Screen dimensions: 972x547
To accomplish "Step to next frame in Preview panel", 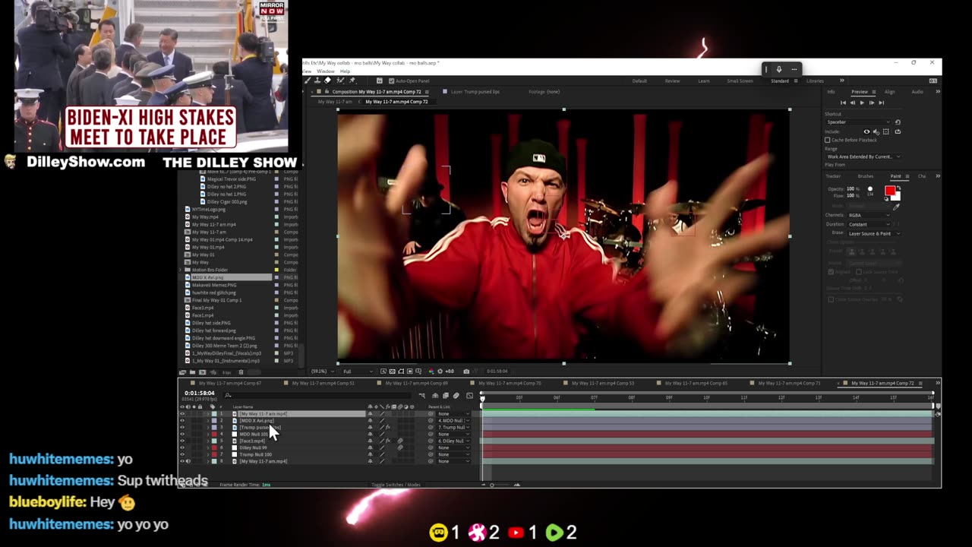I will 872,103.
